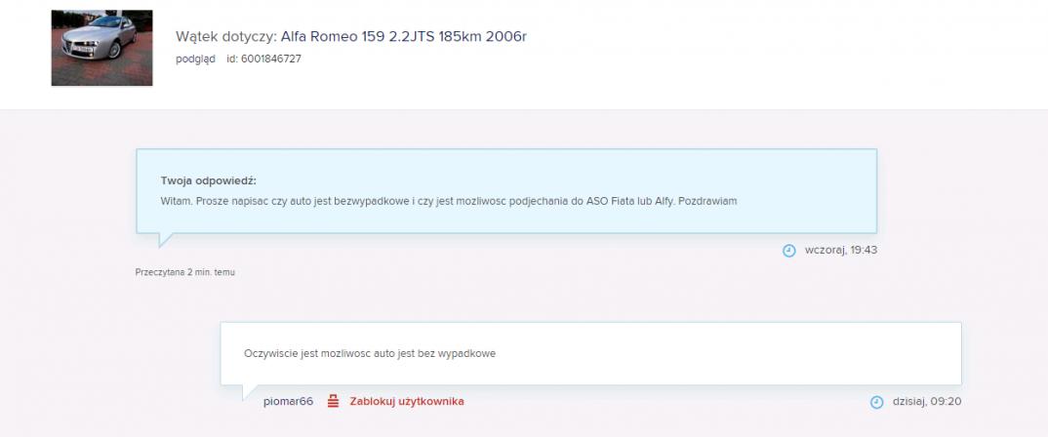1048x437 pixels.
Task: Select the blue Twoja odpowiedź message bubble
Action: [x=506, y=191]
